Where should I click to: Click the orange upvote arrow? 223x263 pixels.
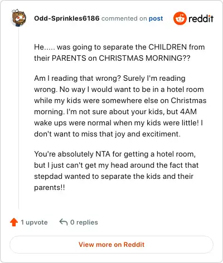(x=14, y=222)
